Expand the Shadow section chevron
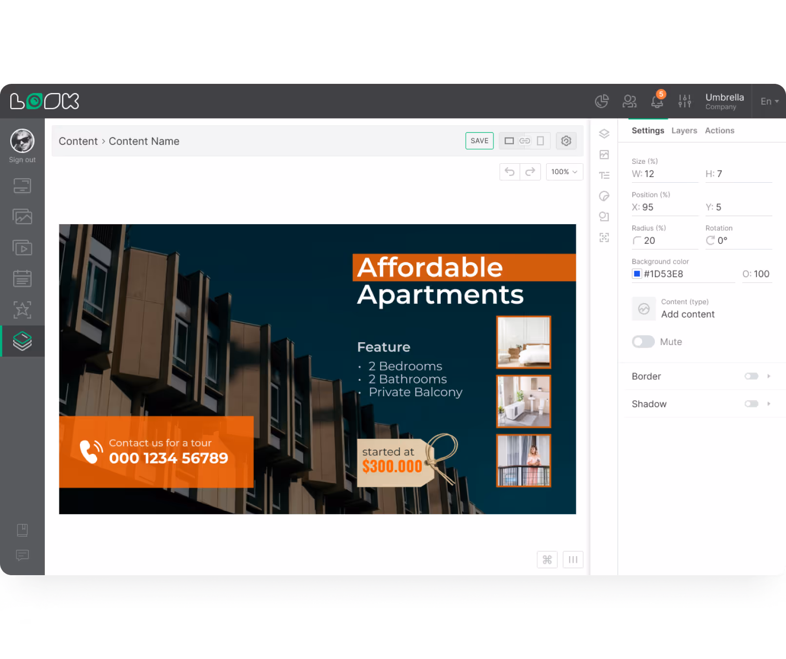 pos(769,404)
